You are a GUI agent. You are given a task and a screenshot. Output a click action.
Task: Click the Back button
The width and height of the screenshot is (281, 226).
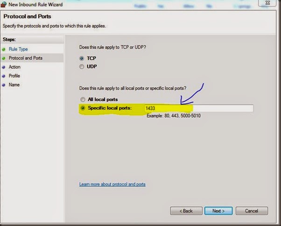pos(186,211)
